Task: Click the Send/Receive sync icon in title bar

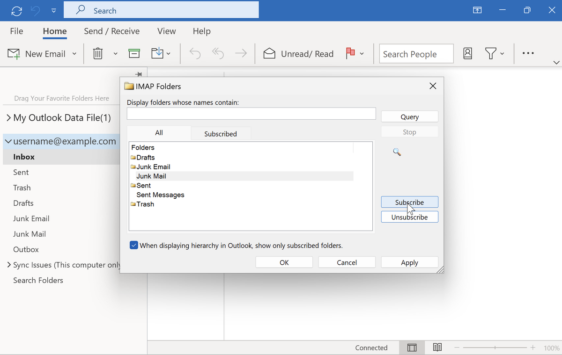Action: coord(17,10)
